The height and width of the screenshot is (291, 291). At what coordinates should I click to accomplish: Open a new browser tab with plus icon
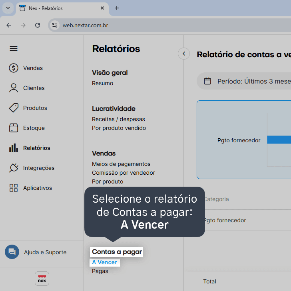pyautogui.click(x=117, y=8)
